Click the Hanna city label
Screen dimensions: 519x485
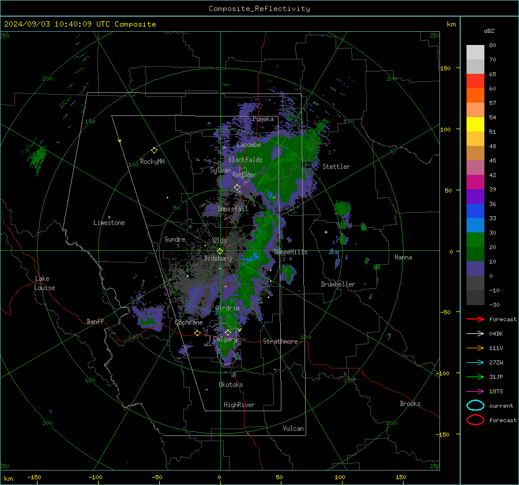coord(403,257)
